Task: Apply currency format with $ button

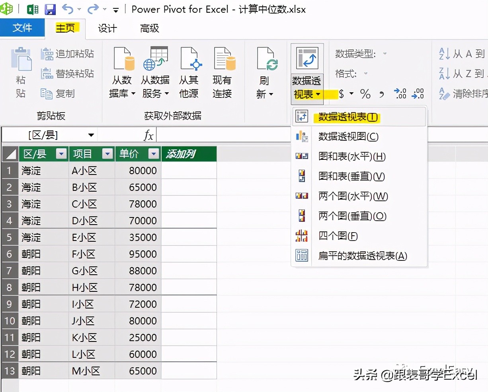Action: click(x=341, y=94)
